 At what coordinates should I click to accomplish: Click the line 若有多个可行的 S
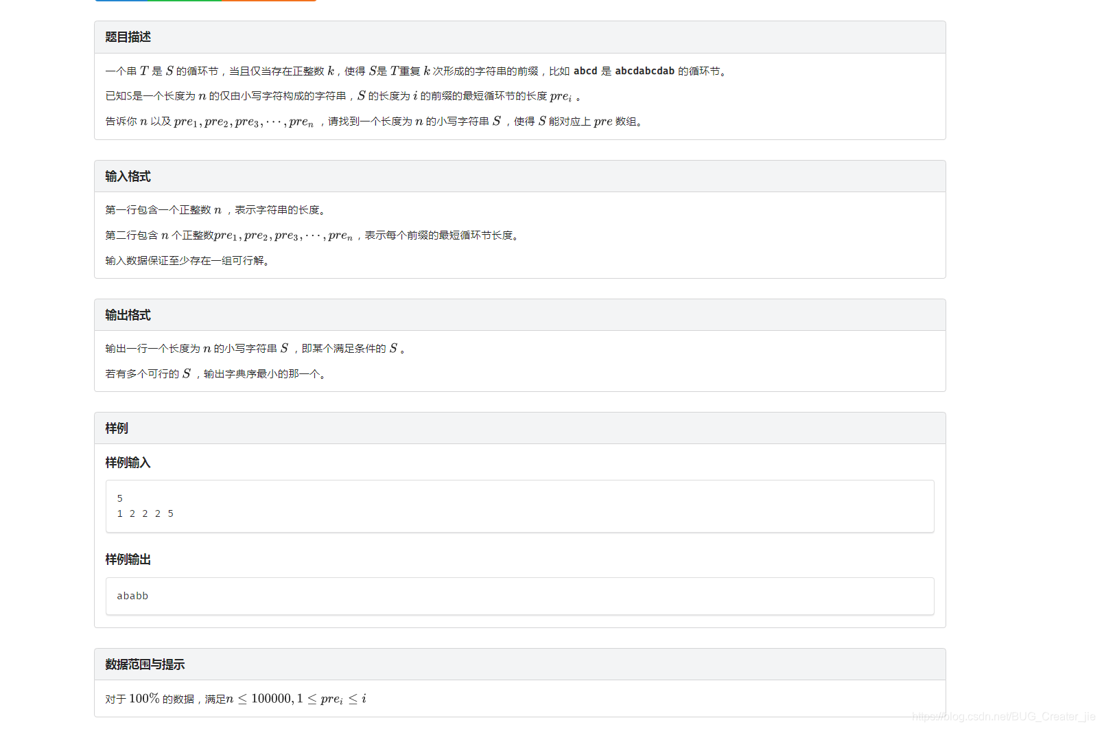pyautogui.click(x=215, y=374)
